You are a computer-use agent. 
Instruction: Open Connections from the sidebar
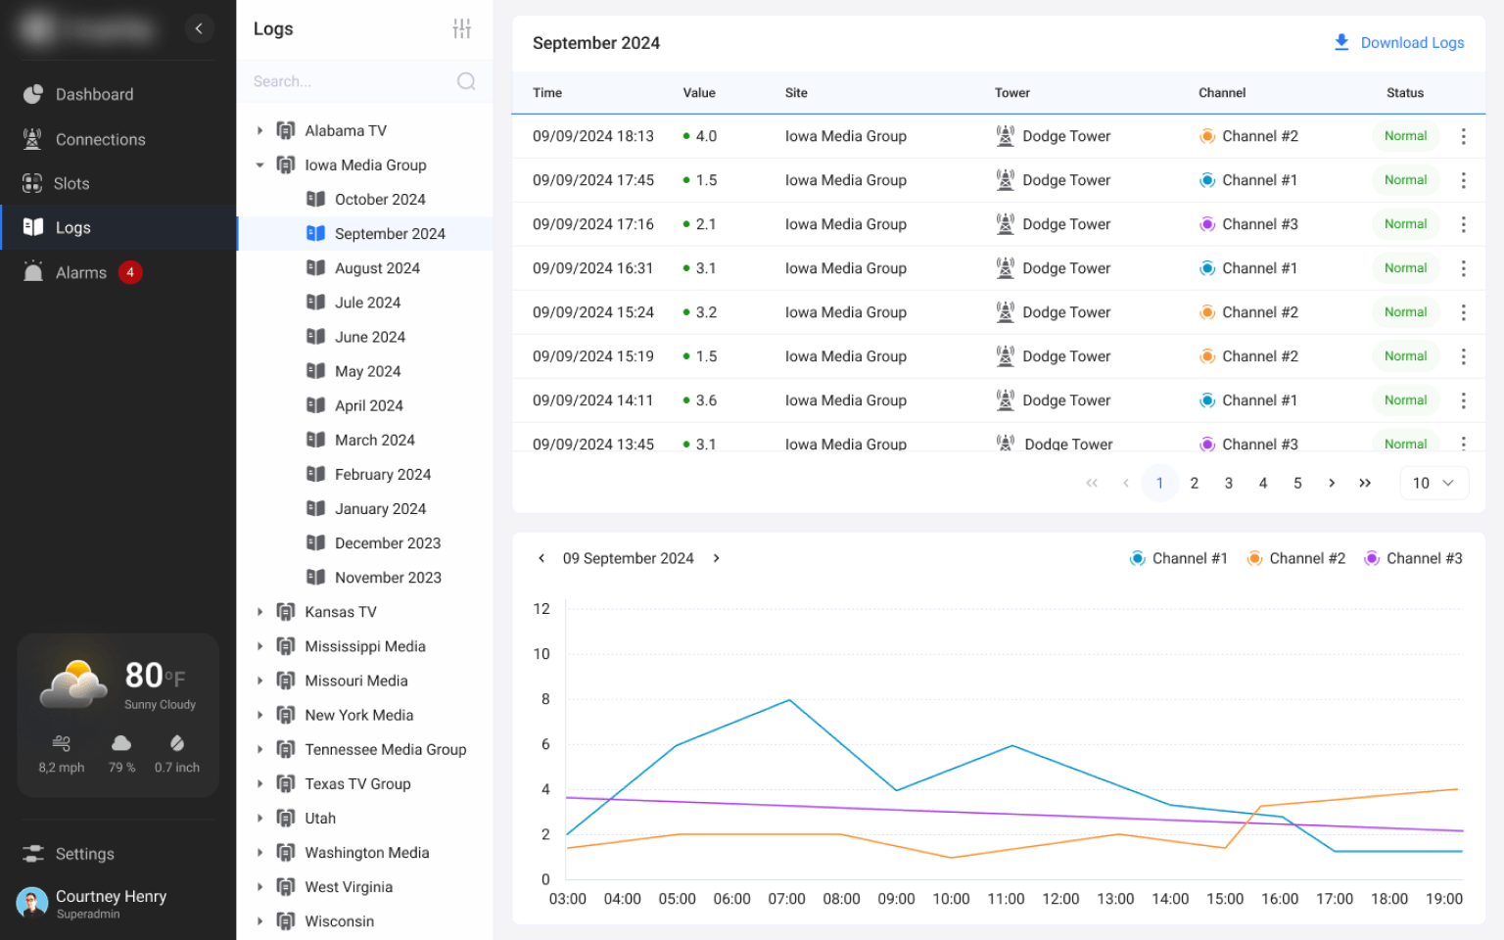click(x=117, y=139)
